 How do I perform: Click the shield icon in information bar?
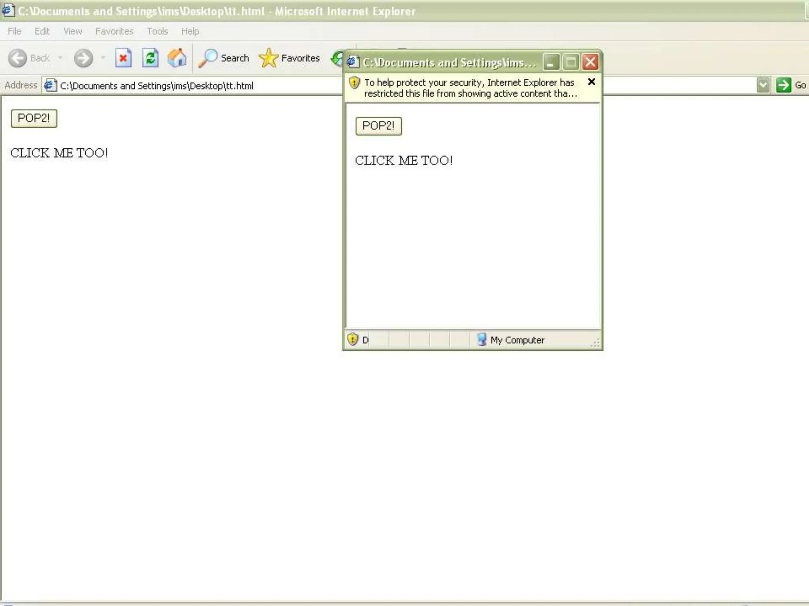click(354, 83)
